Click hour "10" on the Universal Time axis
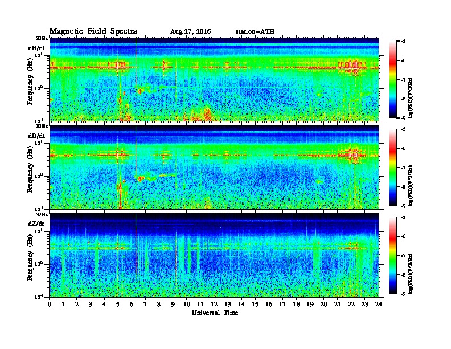The image size is (451, 349). [187, 304]
